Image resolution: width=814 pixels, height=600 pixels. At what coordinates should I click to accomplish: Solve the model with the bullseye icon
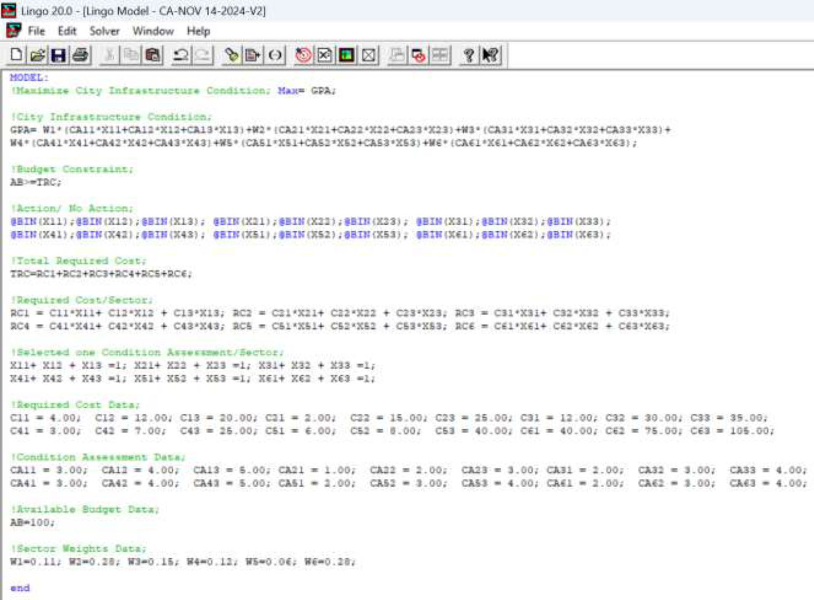303,55
